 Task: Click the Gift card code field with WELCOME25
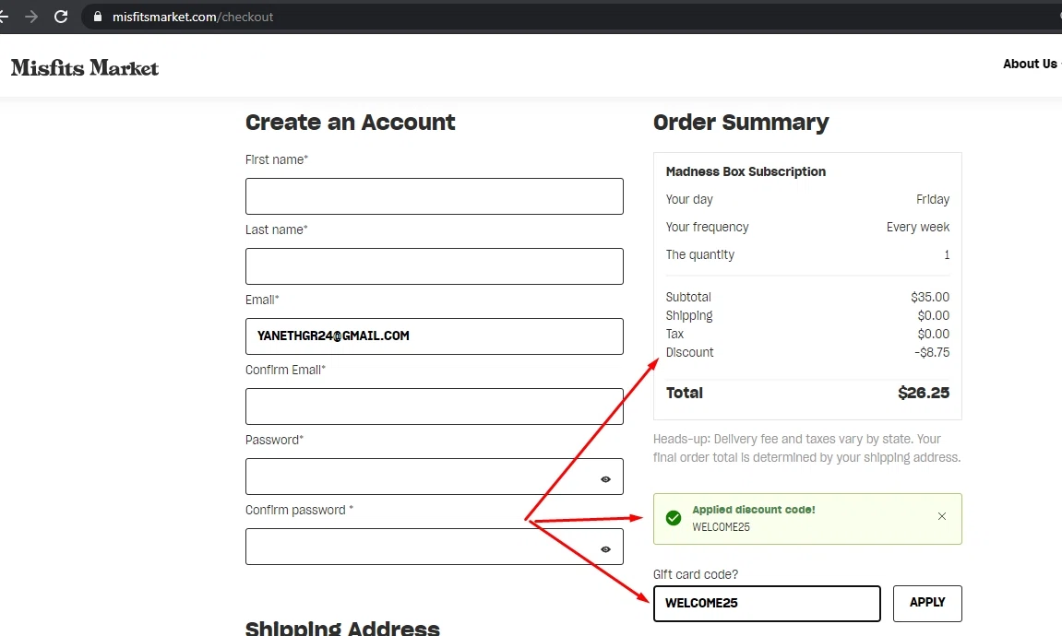[x=767, y=604]
